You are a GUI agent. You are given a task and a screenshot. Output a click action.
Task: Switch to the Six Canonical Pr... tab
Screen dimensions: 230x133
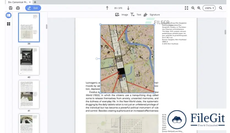(18, 2)
